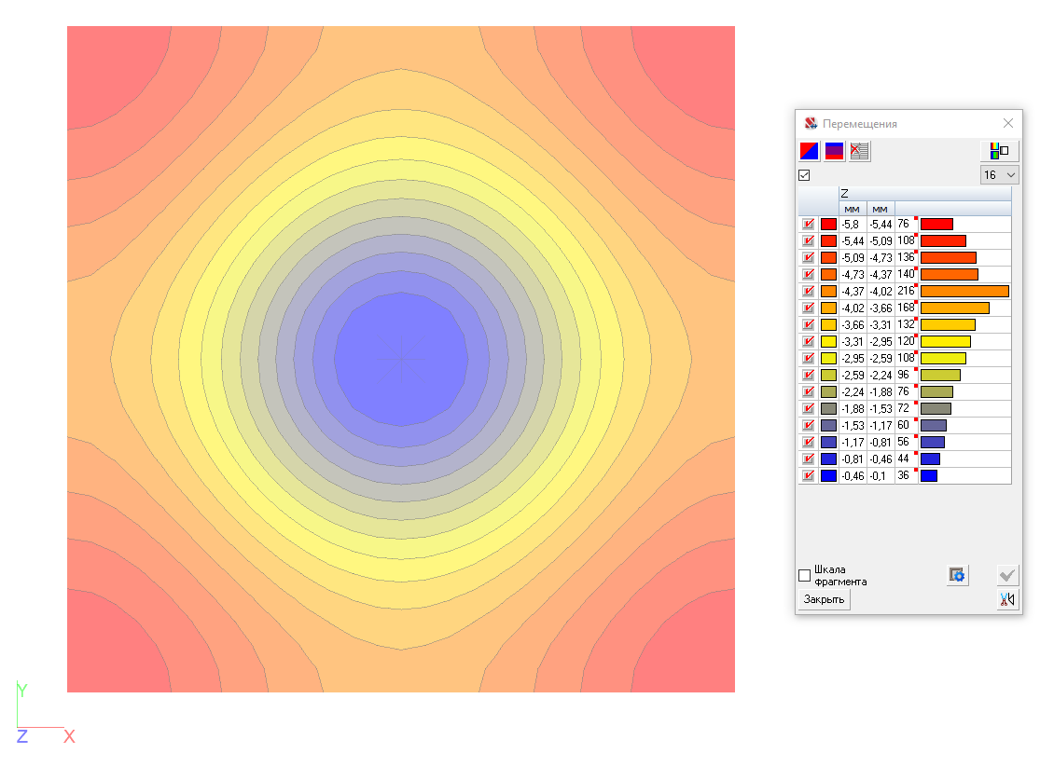Click the count cell showing 72
This screenshot has height=767, width=1054.
click(906, 409)
